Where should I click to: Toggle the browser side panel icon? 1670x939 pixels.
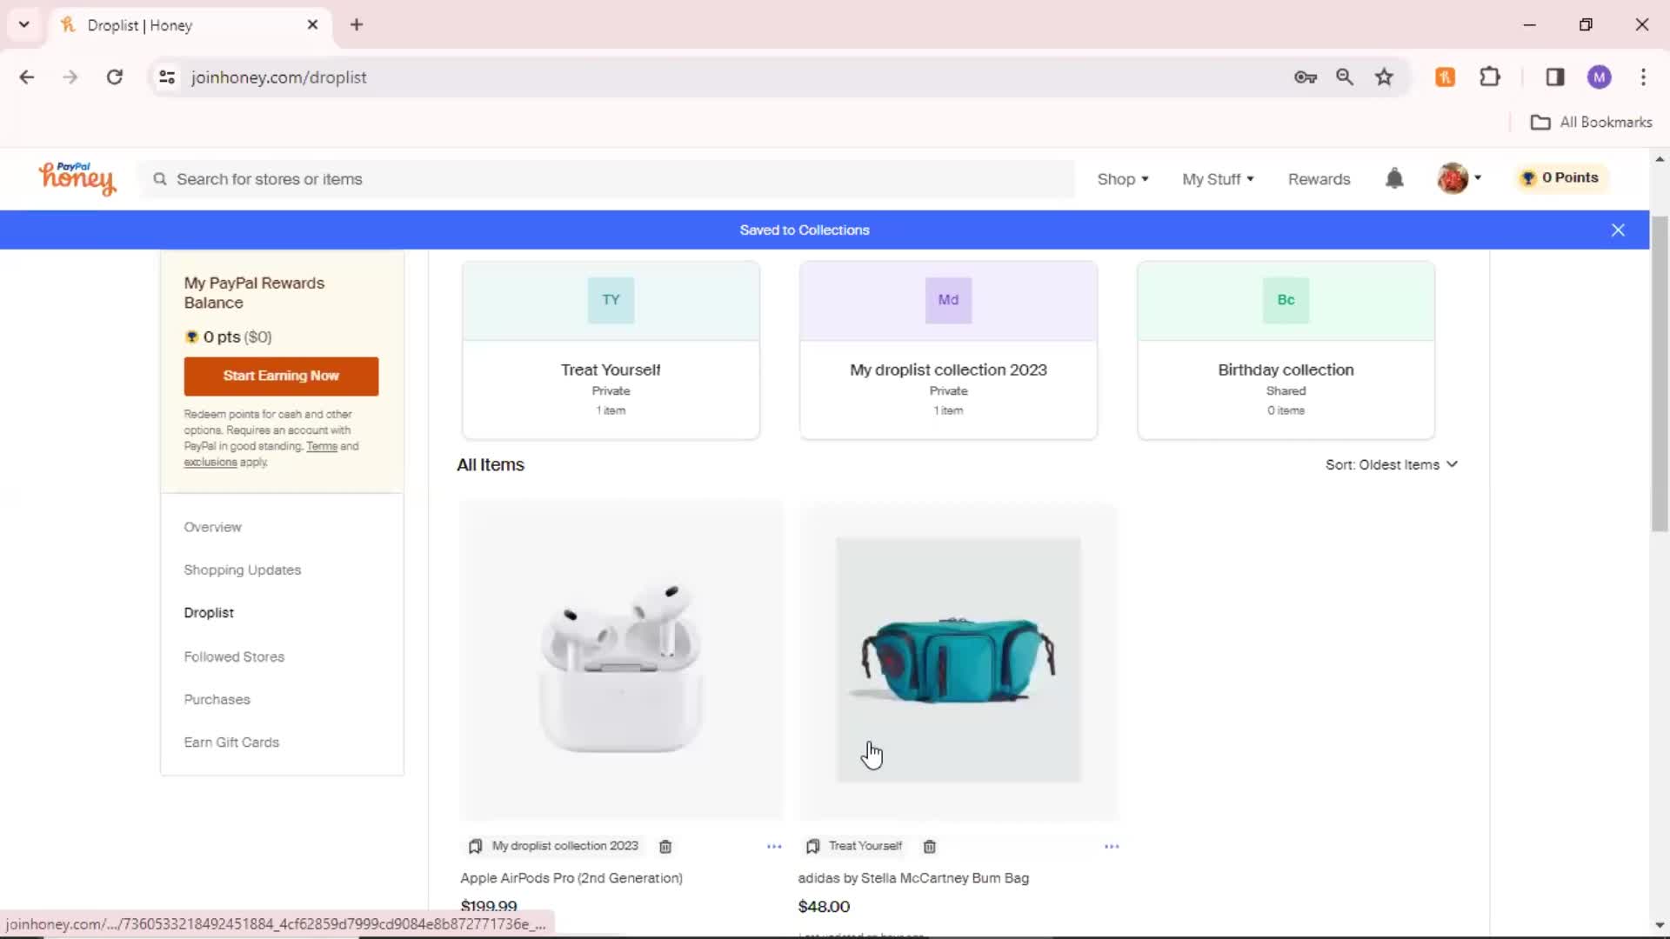click(1555, 77)
